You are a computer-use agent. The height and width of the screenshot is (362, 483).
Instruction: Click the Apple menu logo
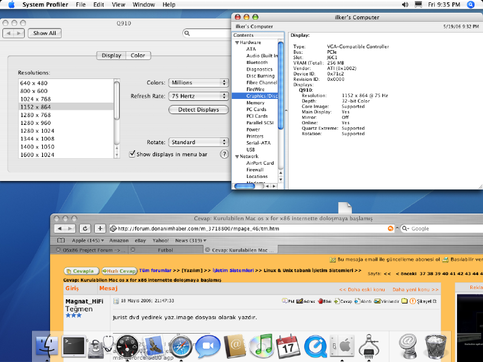(x=11, y=5)
